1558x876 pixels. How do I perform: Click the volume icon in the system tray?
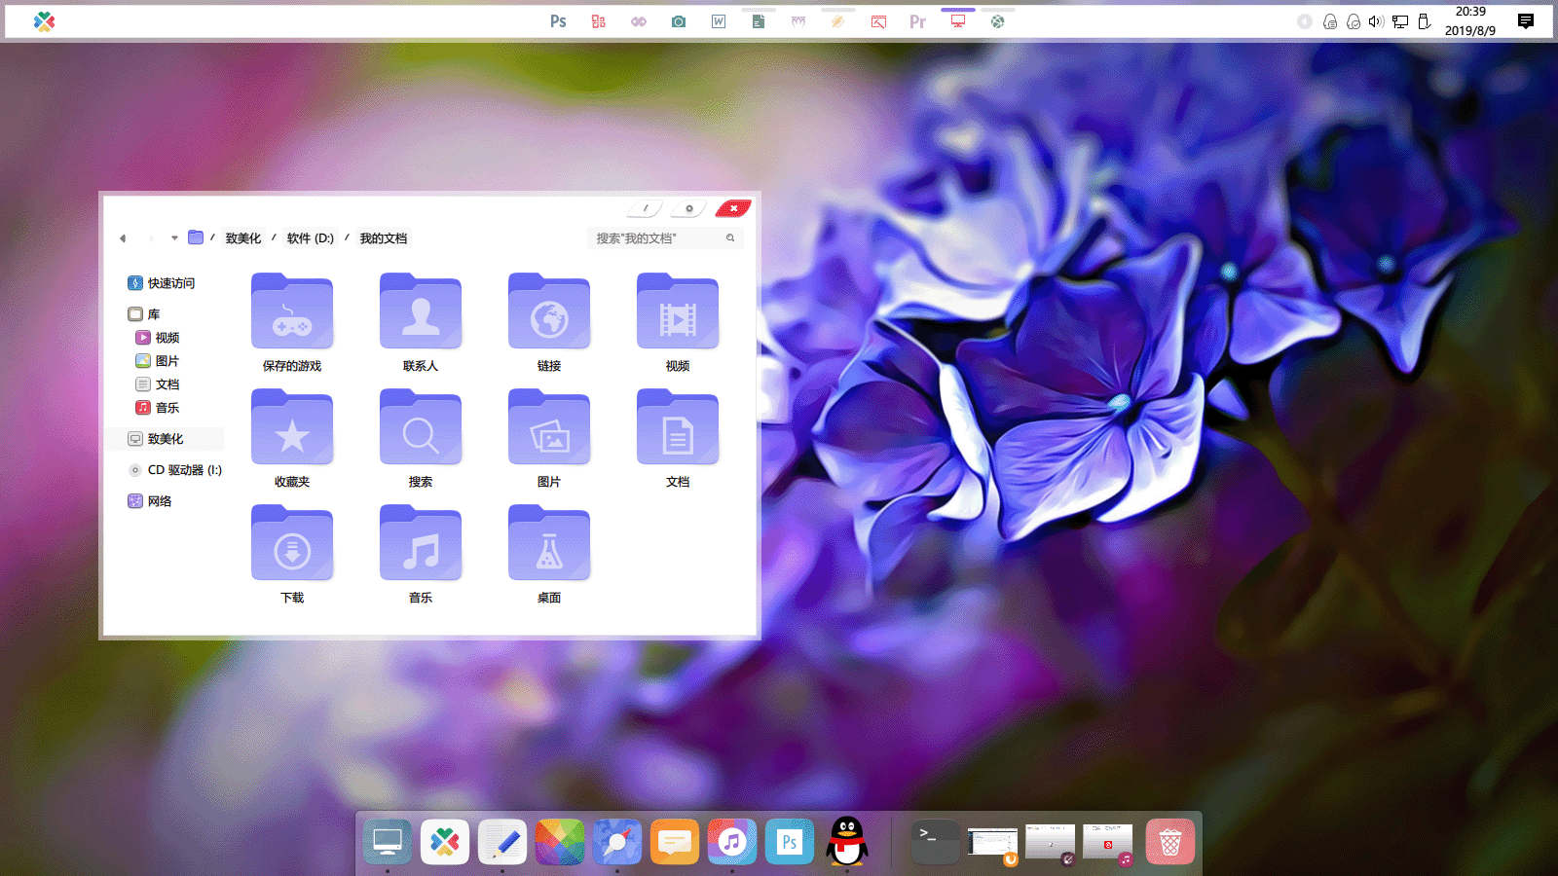click(1375, 20)
